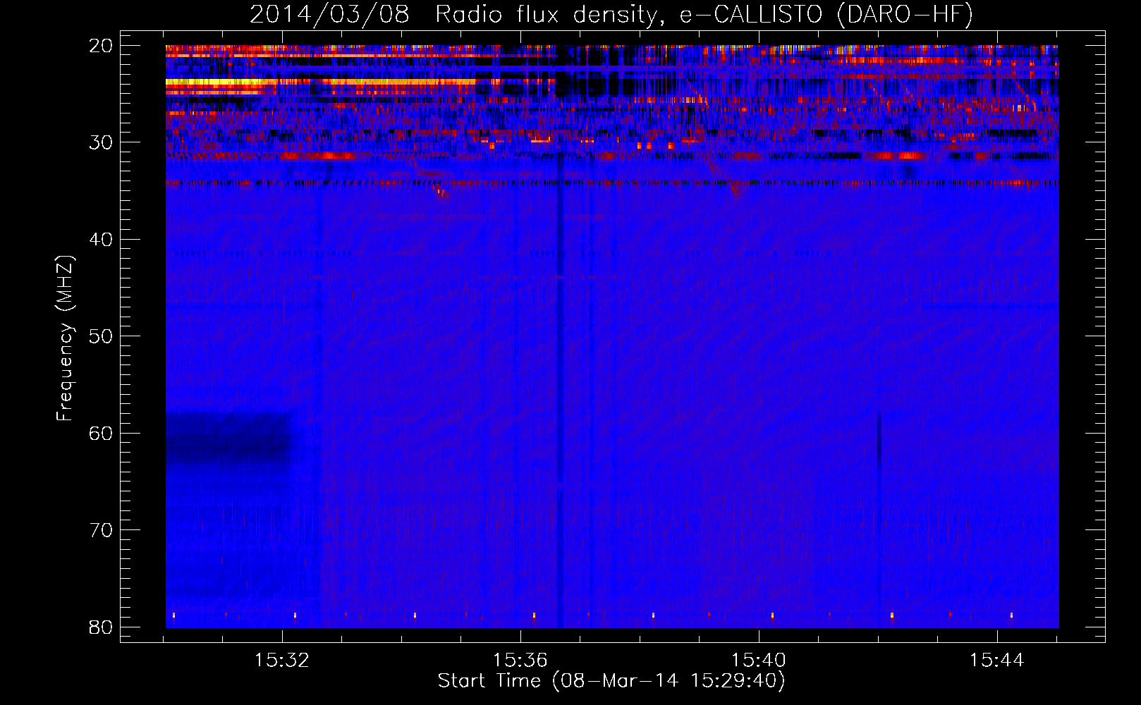This screenshot has width=1141, height=705.
Task: Click the 'Start Time (08-Mar-14 15:29:40)' label
Action: 611,681
